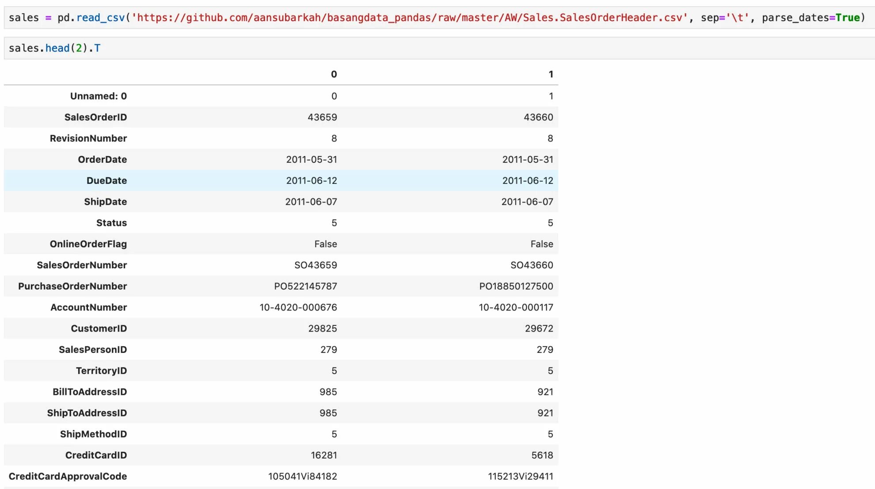Click the SalesOrderID row label

[x=95, y=117]
